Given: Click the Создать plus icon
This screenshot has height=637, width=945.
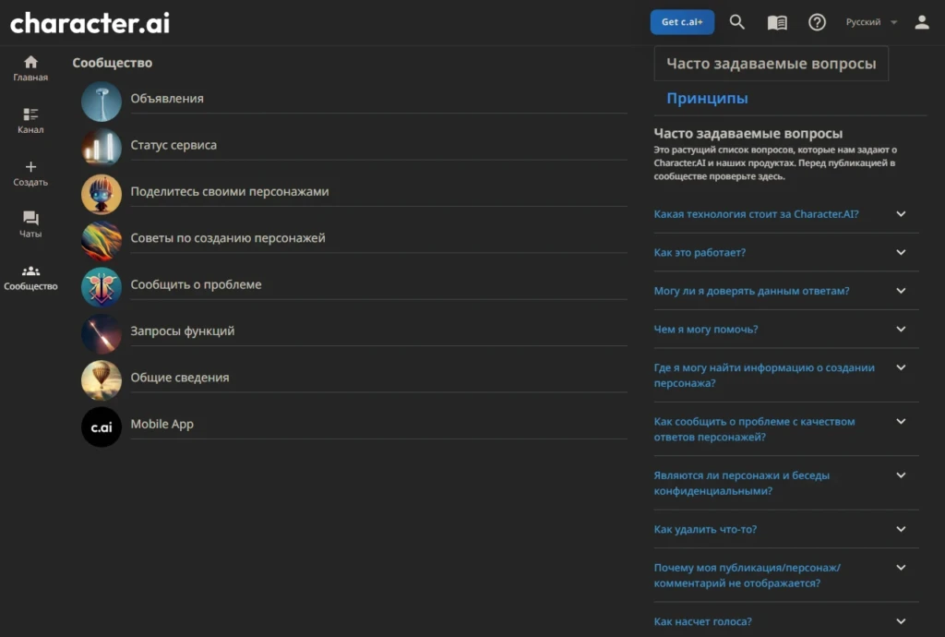Looking at the screenshot, I should (x=30, y=166).
